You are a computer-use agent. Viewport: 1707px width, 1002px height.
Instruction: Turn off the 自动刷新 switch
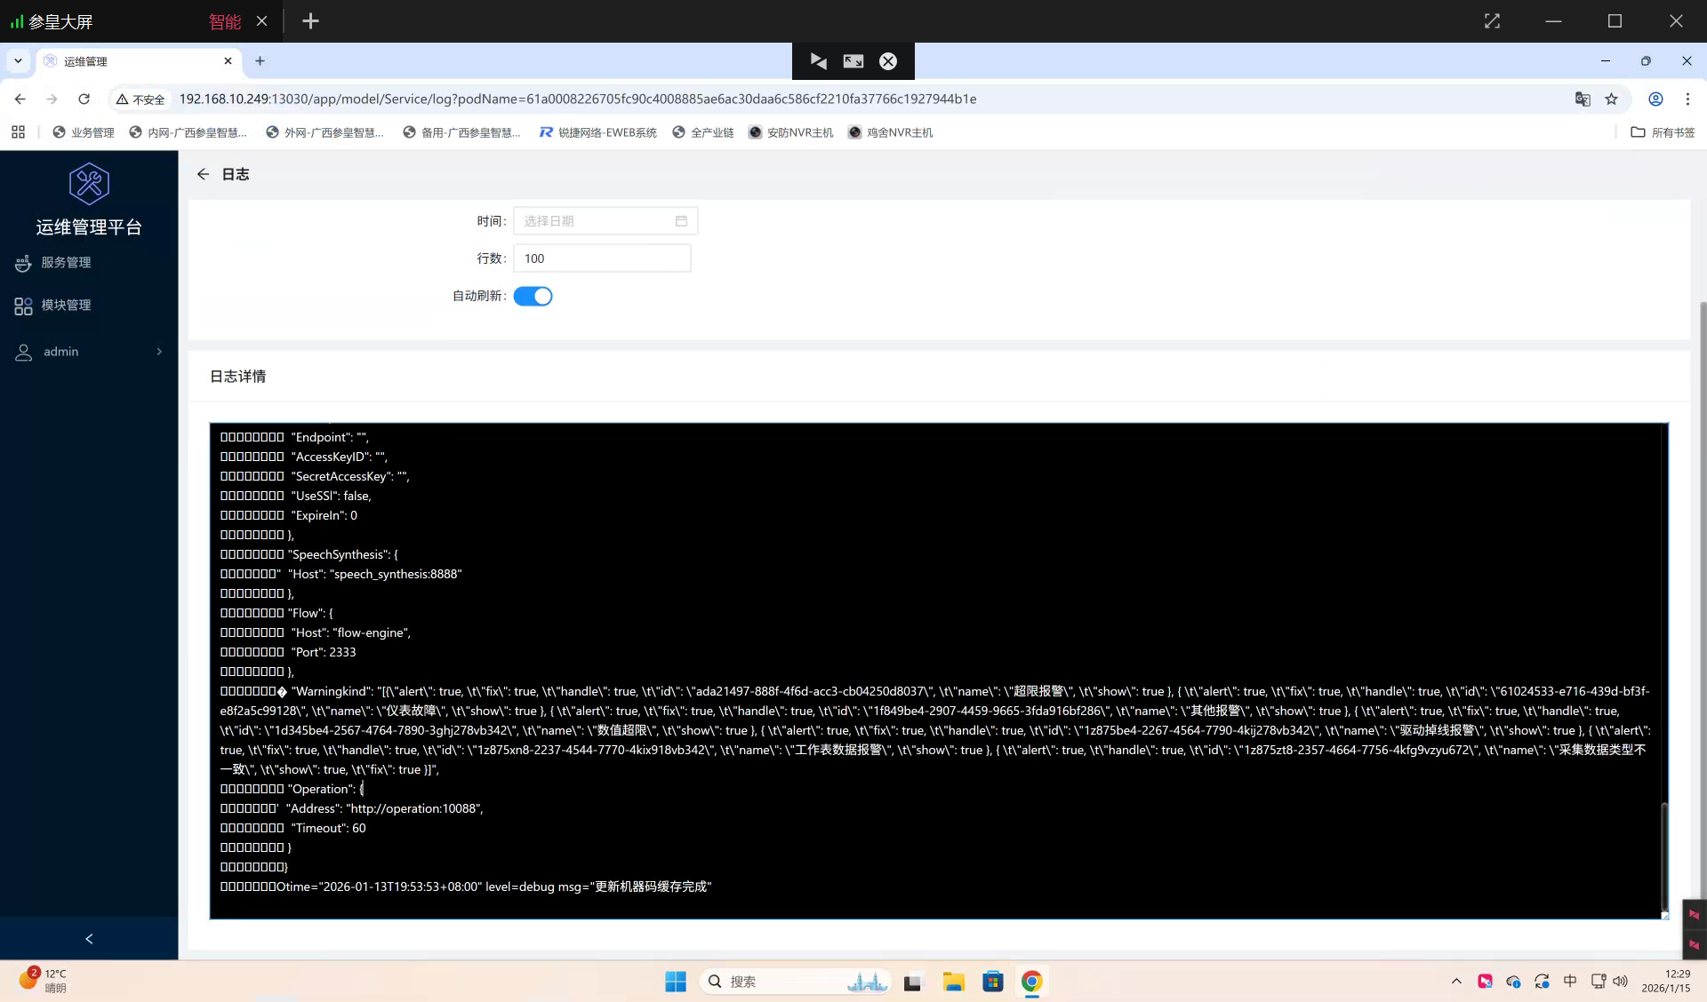click(533, 297)
